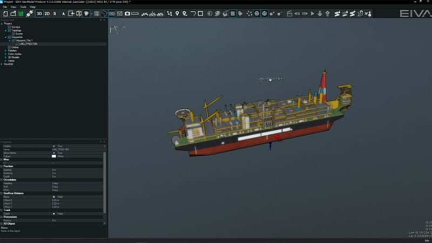Switch to 2D view mode
This screenshot has height=243, width=432.
pos(47,13)
